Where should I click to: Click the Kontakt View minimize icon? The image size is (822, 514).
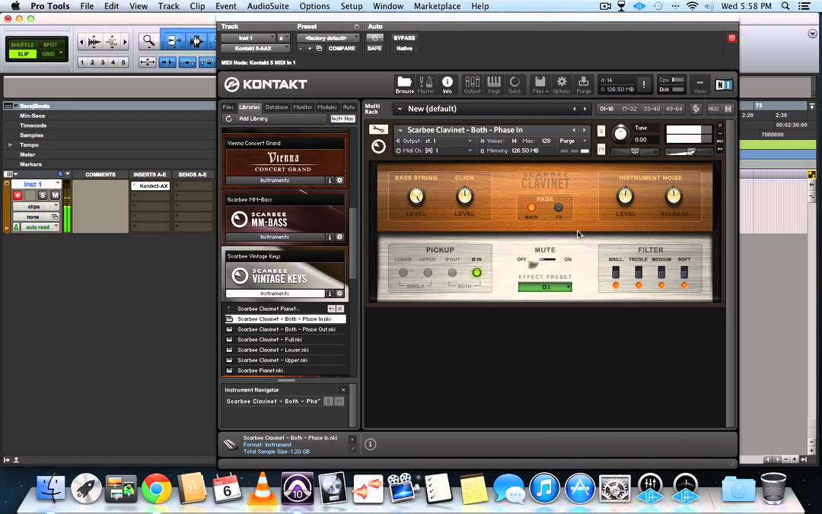[x=699, y=84]
